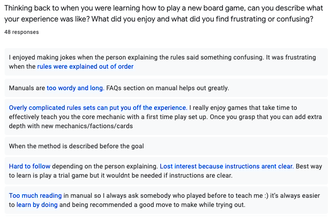Image resolution: width=333 pixels, height=217 pixels.
Task: Click text 'depth with new mechanics/factions/cards'
Action: [x=71, y=126]
